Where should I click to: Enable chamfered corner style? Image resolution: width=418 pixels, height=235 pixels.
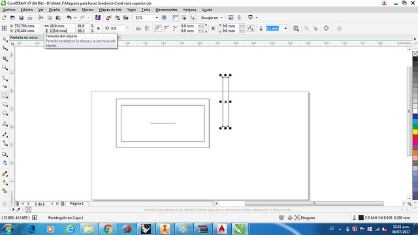[175, 28]
